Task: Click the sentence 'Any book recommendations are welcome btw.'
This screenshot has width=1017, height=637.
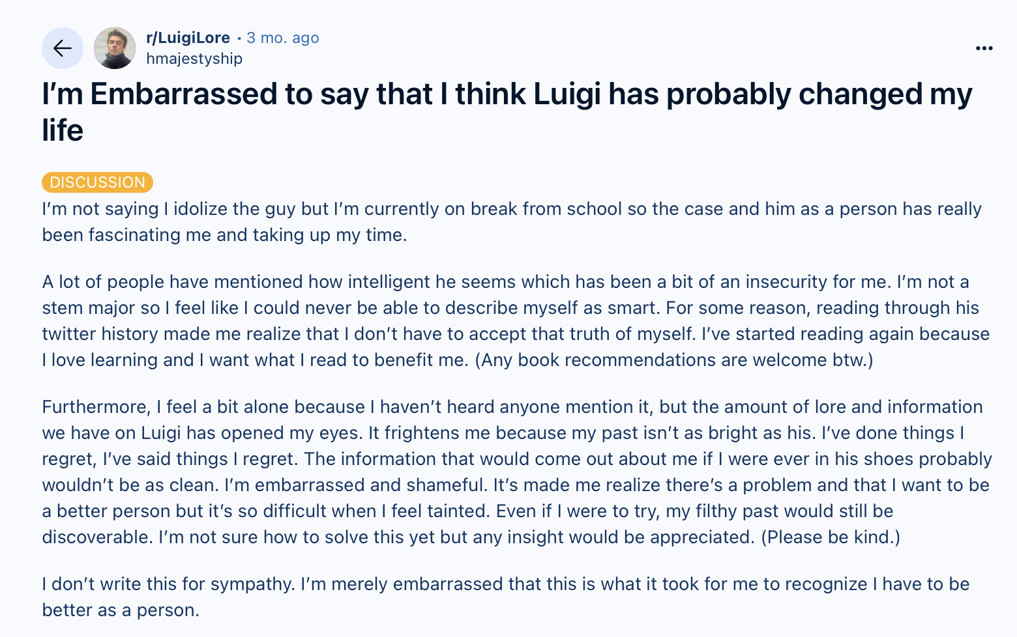Action: (673, 360)
